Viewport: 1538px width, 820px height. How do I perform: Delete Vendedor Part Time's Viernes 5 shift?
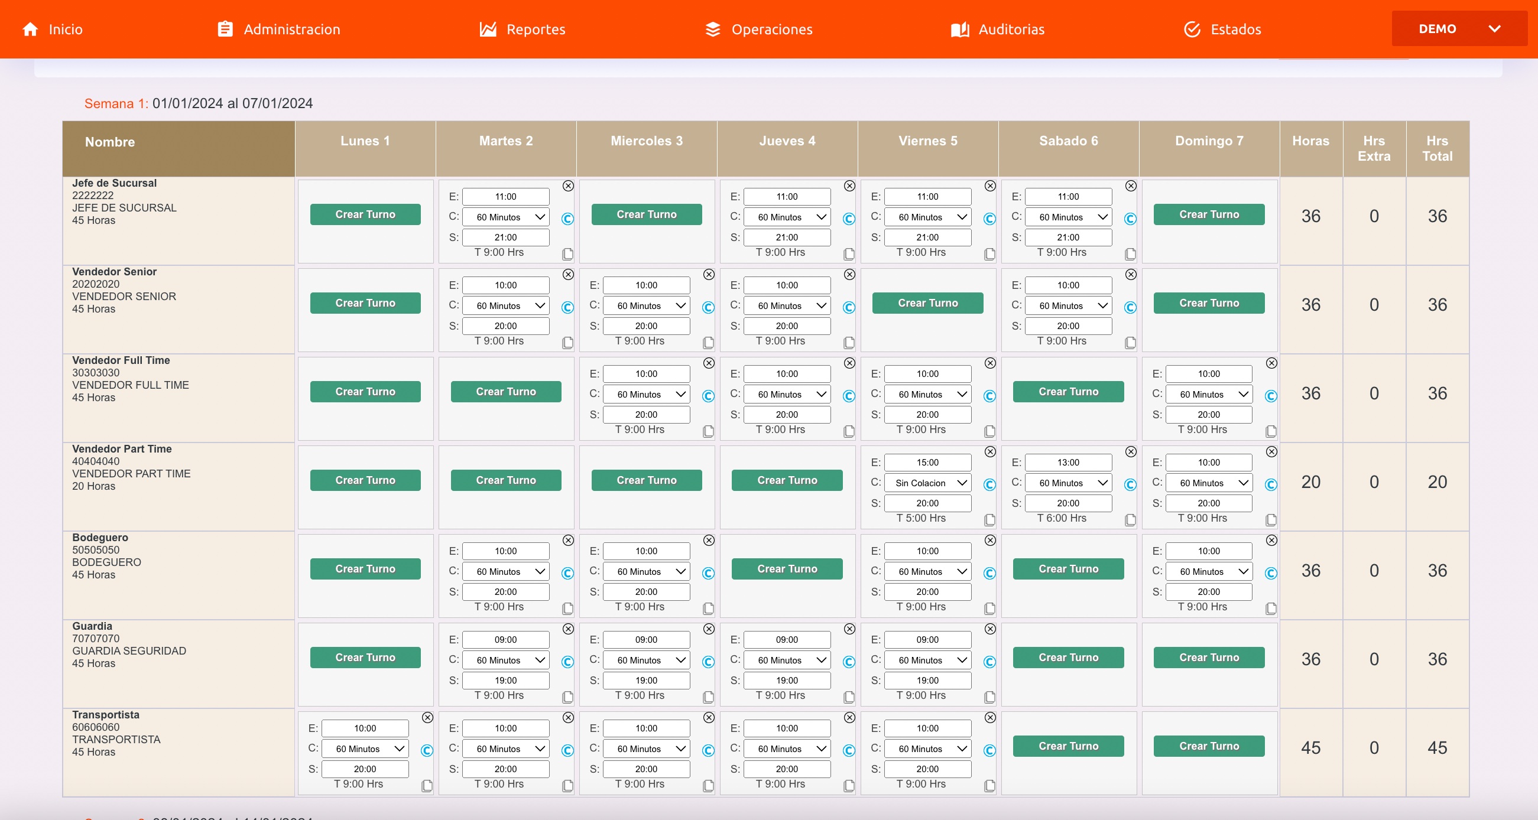point(990,452)
